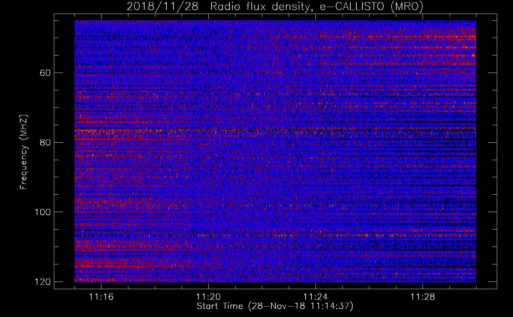Click the 60 frequency tick label
The width and height of the screenshot is (513, 317).
(x=46, y=73)
